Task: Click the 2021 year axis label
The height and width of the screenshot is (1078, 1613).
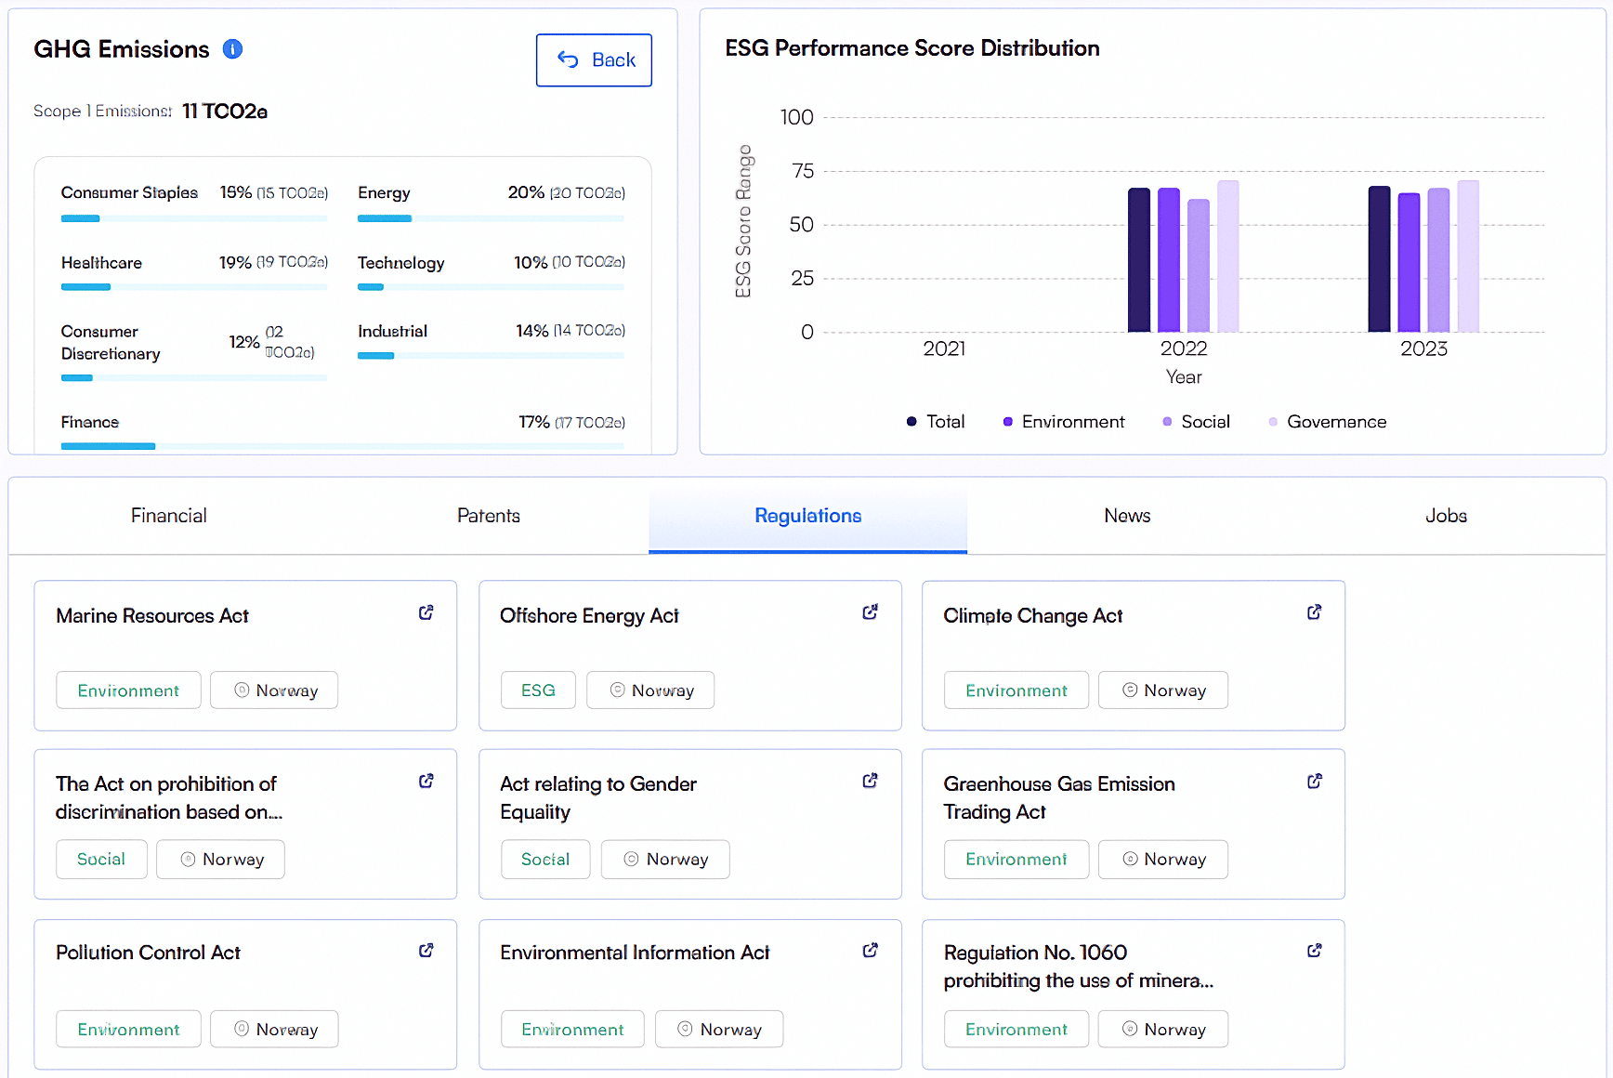Action: point(944,348)
